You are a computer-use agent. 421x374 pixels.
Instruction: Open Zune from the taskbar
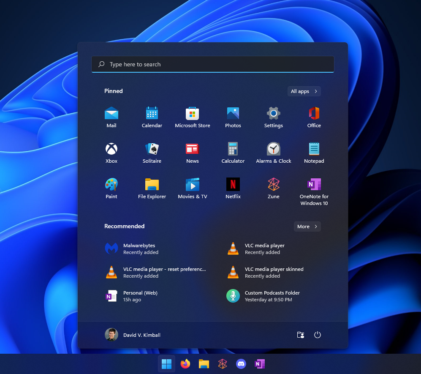(223, 364)
